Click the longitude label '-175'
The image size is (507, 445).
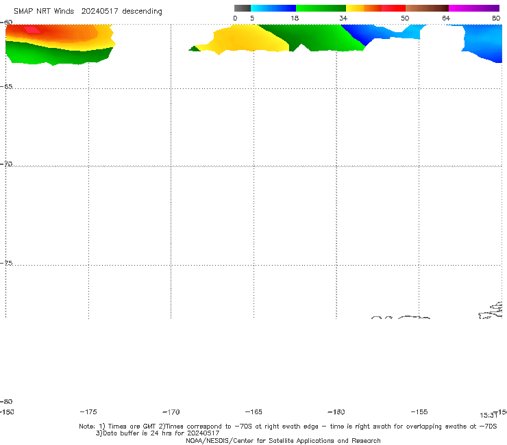point(88,411)
